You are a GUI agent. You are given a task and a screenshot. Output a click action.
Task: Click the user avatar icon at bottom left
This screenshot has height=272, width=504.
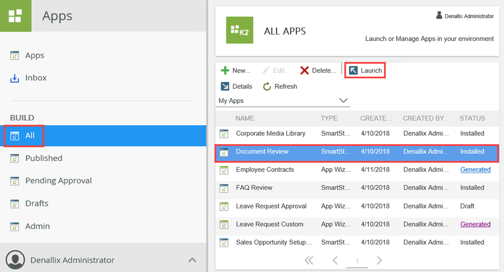point(15,260)
